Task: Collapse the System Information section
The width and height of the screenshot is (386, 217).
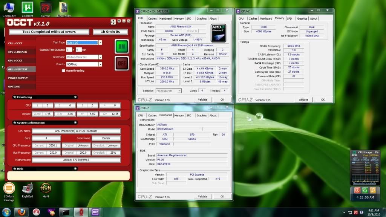Action: pyautogui.click(x=75, y=122)
